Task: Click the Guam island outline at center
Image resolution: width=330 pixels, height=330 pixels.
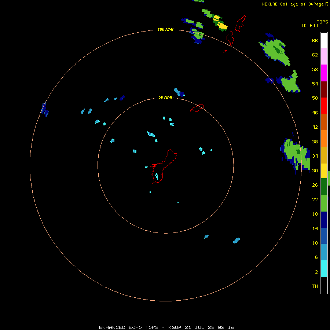Action: [164, 166]
